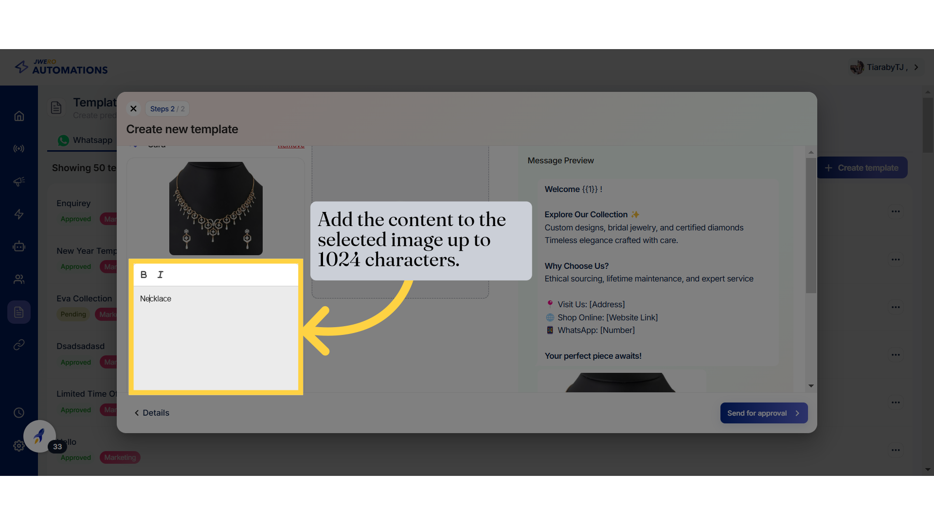Open the chatbot robot sidebar icon
This screenshot has height=525, width=934.
click(x=19, y=246)
